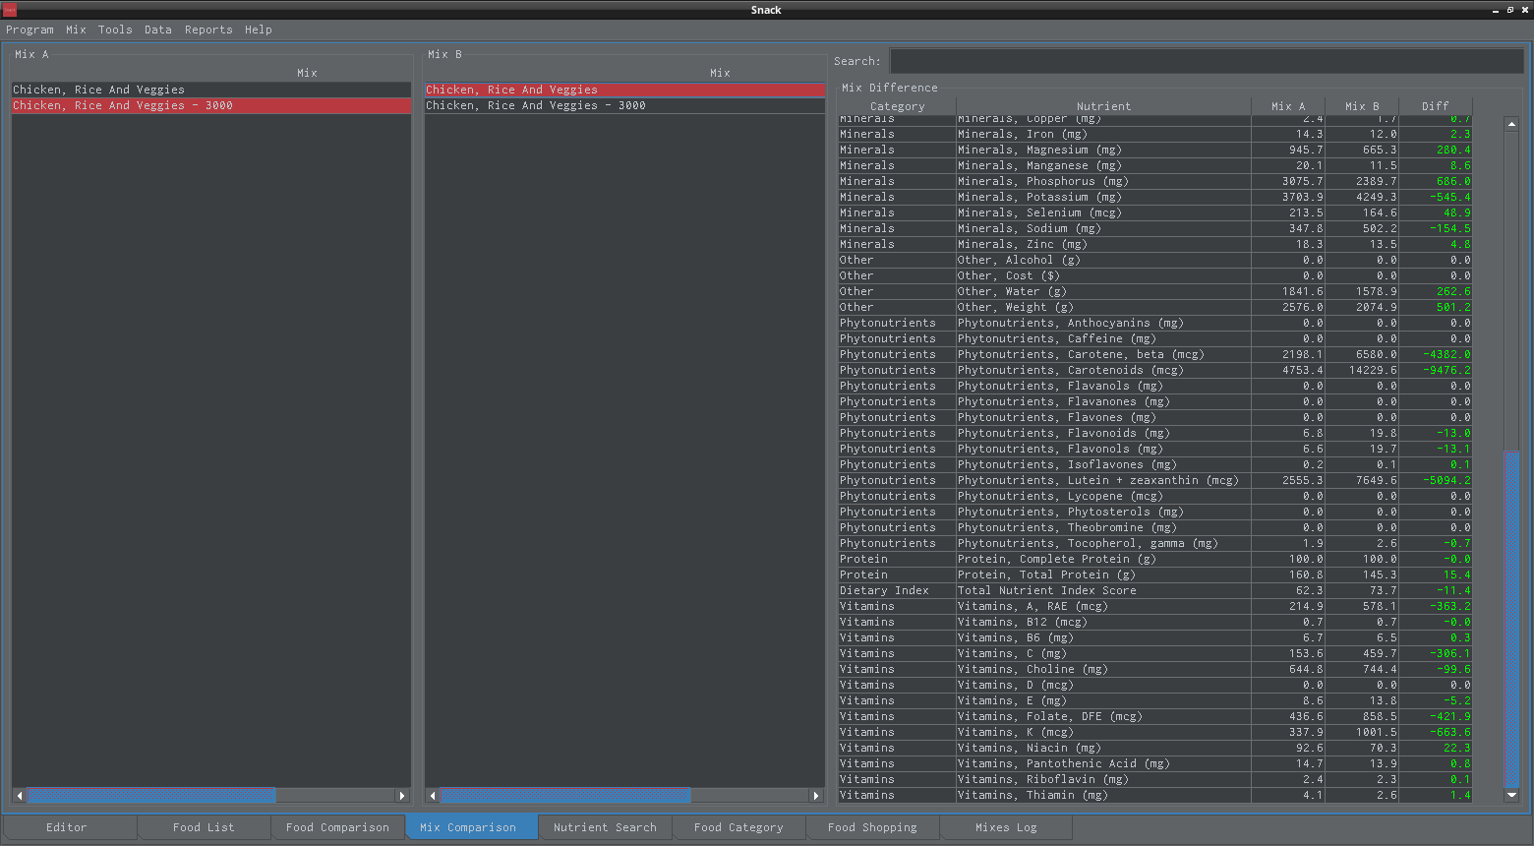The height and width of the screenshot is (846, 1534).
Task: Select 'Chicken, Rice And Veggies - 3000' in Mix B
Action: (x=536, y=105)
